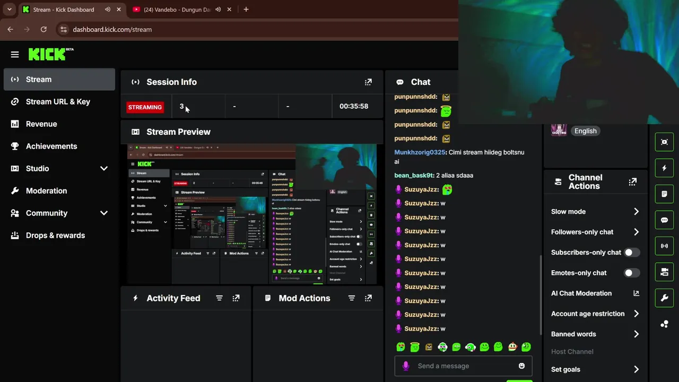Open the Moderation page
679x382 pixels.
tap(59, 191)
